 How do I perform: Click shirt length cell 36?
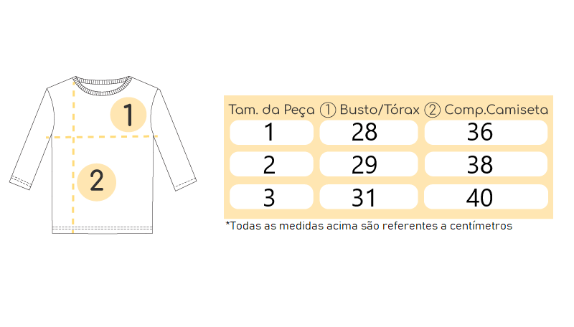[x=486, y=132]
